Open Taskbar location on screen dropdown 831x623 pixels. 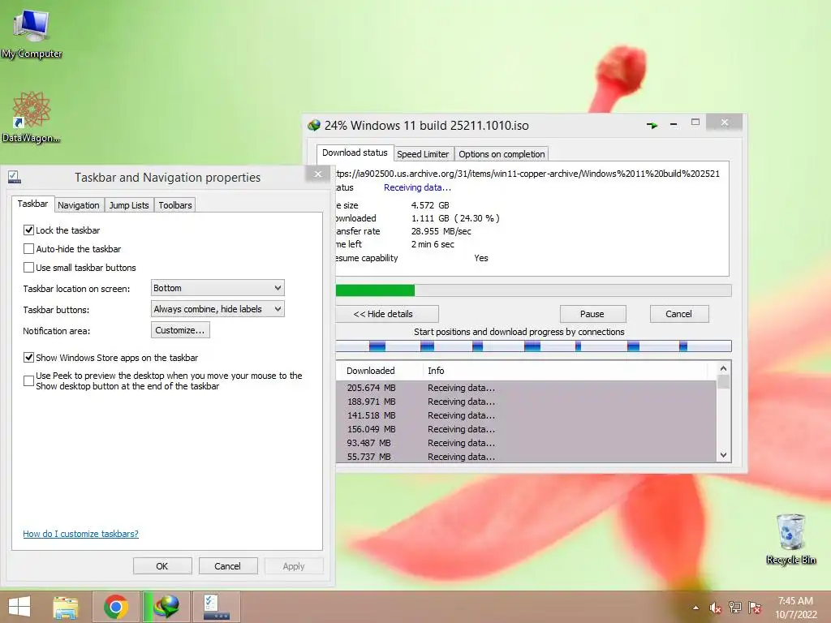[x=217, y=288]
